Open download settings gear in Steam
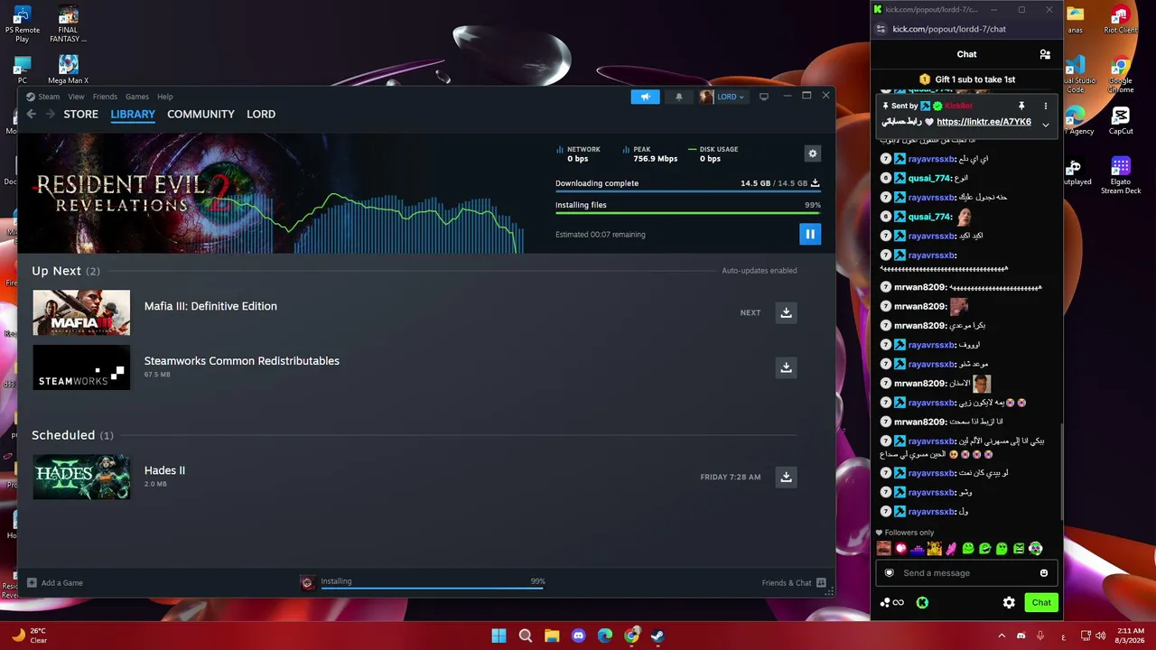This screenshot has height=650, width=1156. coord(813,153)
